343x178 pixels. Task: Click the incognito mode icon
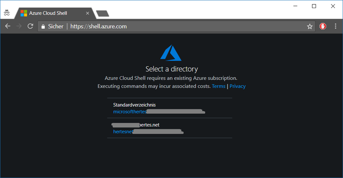click(x=7, y=13)
